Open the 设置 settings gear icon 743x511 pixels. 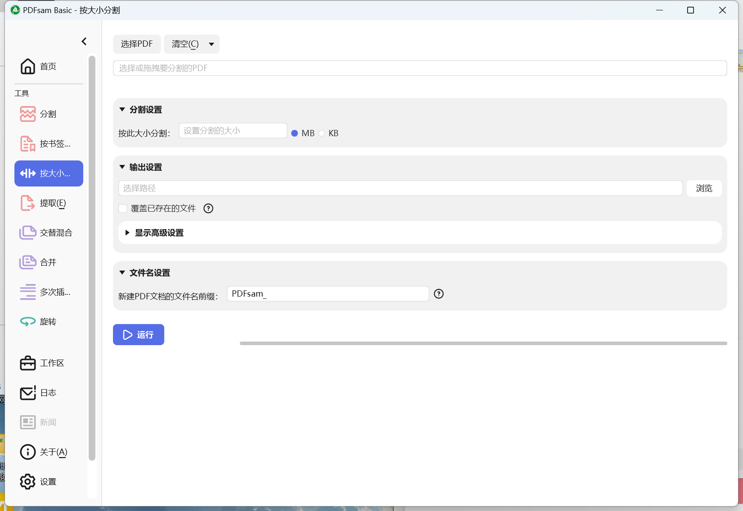(x=28, y=482)
